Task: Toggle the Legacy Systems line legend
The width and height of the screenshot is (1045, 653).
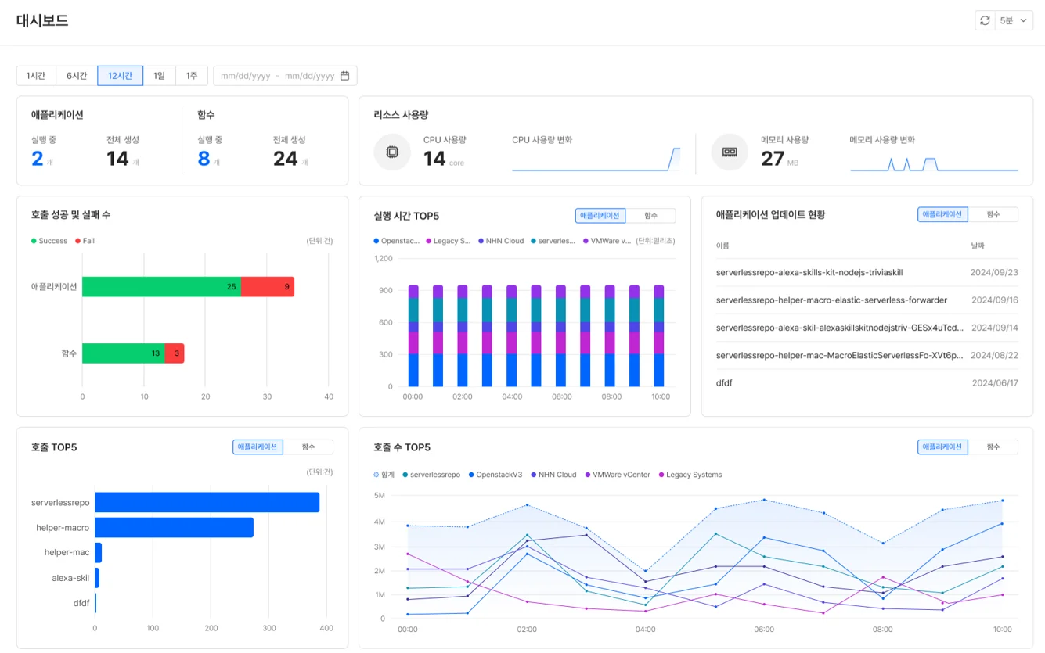Action: click(661, 475)
